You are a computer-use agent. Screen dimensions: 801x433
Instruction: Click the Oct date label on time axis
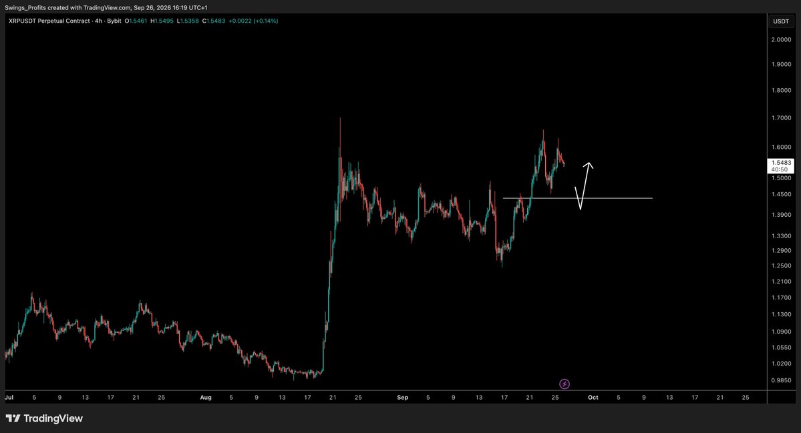point(593,397)
